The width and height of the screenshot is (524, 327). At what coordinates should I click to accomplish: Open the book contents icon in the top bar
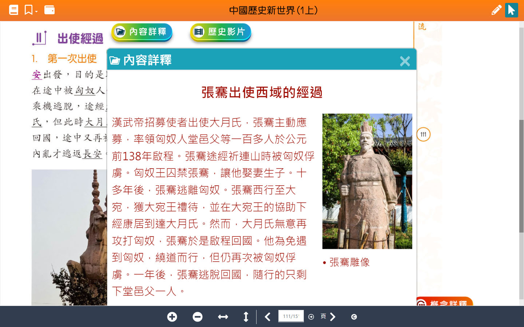click(13, 10)
